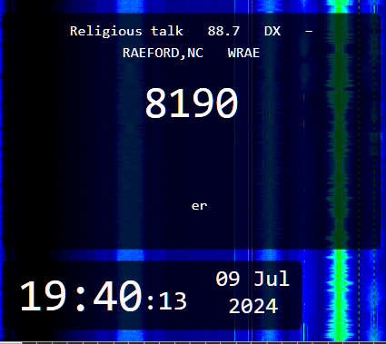Click the light segment on bottom ruler

tap(11, 343)
